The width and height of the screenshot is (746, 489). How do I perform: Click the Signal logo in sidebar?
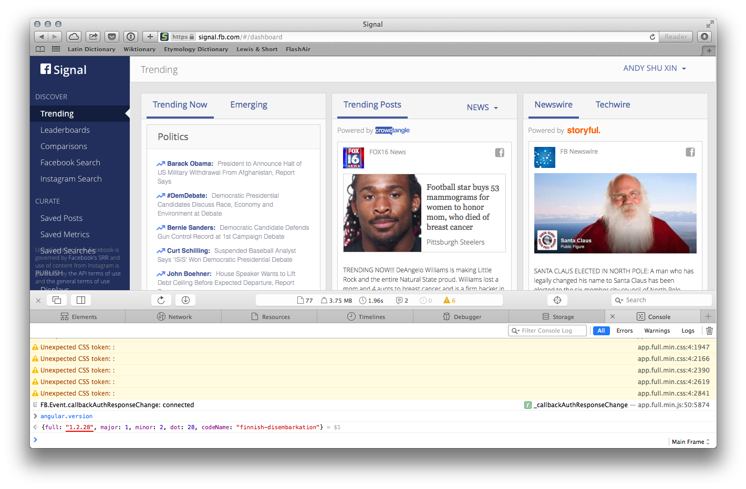(64, 70)
